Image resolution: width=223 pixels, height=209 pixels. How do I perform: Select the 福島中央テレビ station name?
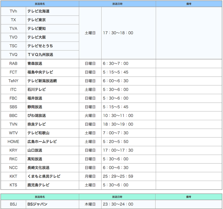[40, 72]
